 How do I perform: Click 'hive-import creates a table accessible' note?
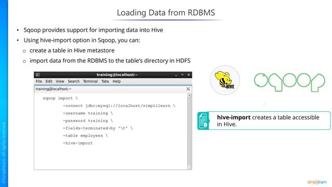tap(268, 121)
